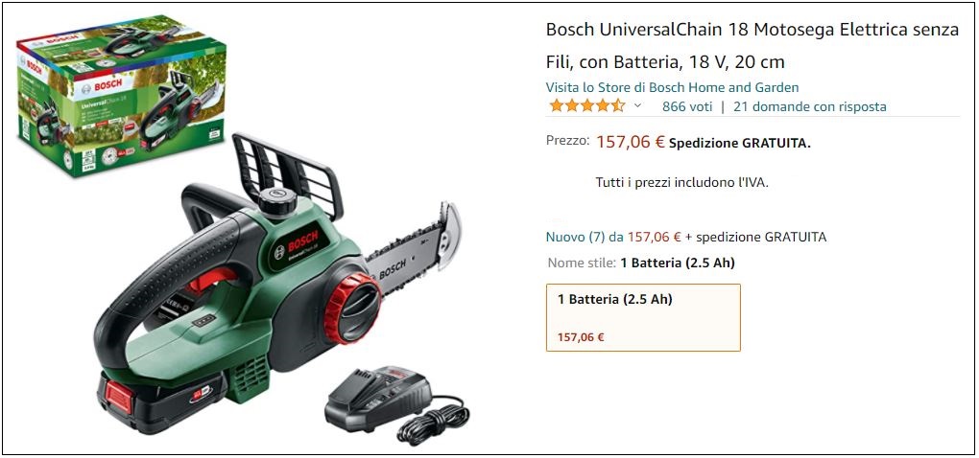This screenshot has height=458, width=979.
Task: Click the Bosch product box image
Action: (121, 94)
